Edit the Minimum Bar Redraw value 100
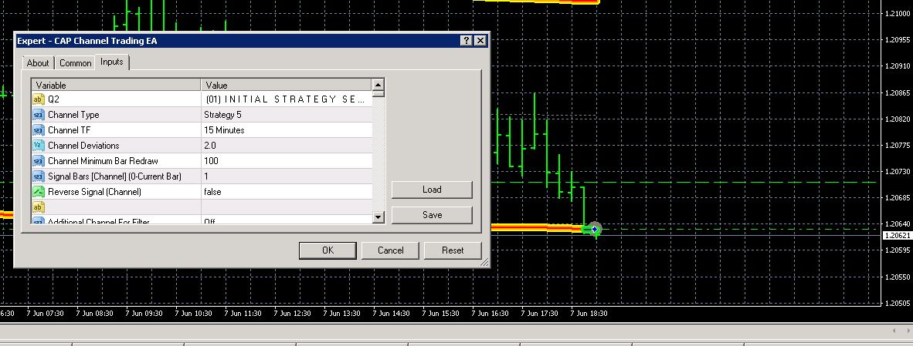 pyautogui.click(x=287, y=161)
